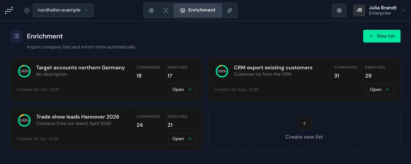
Task: Click the list icon beside Enrichment heading
Action: (16, 36)
